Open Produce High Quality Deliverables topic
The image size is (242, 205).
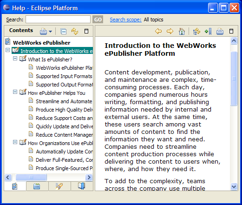click(64, 110)
